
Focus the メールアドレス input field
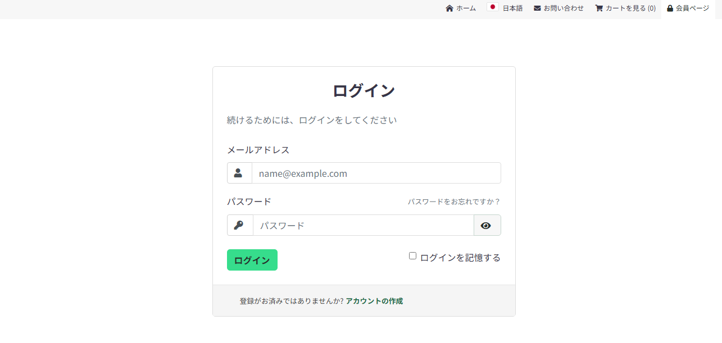click(x=376, y=173)
